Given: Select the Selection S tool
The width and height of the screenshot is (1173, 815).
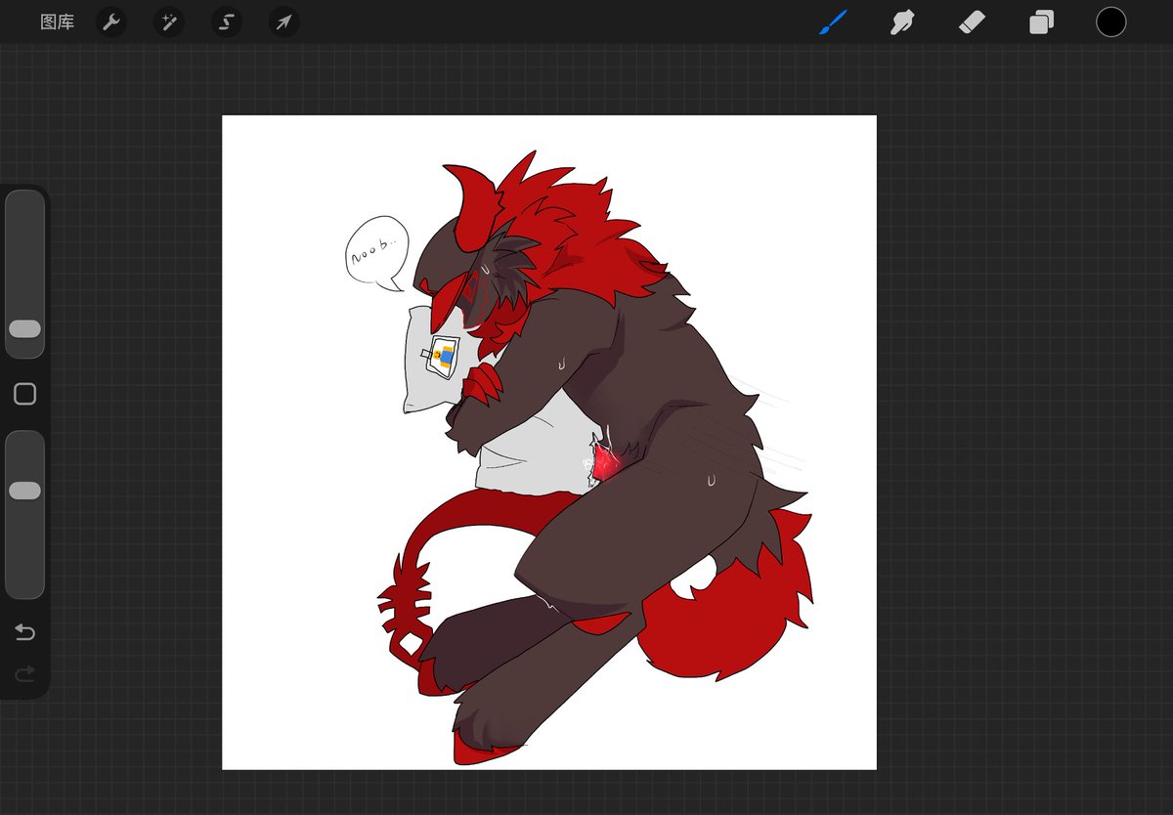Looking at the screenshot, I should coord(227,21).
